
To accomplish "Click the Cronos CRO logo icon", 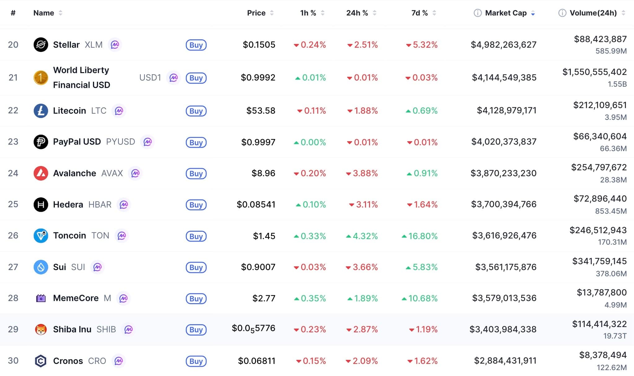I will point(41,361).
